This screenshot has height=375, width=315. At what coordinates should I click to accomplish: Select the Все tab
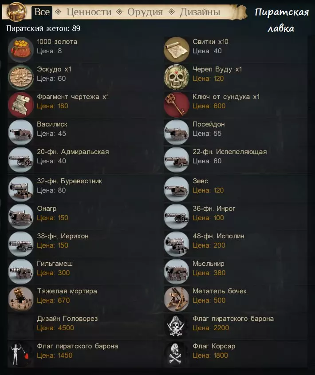tap(42, 12)
